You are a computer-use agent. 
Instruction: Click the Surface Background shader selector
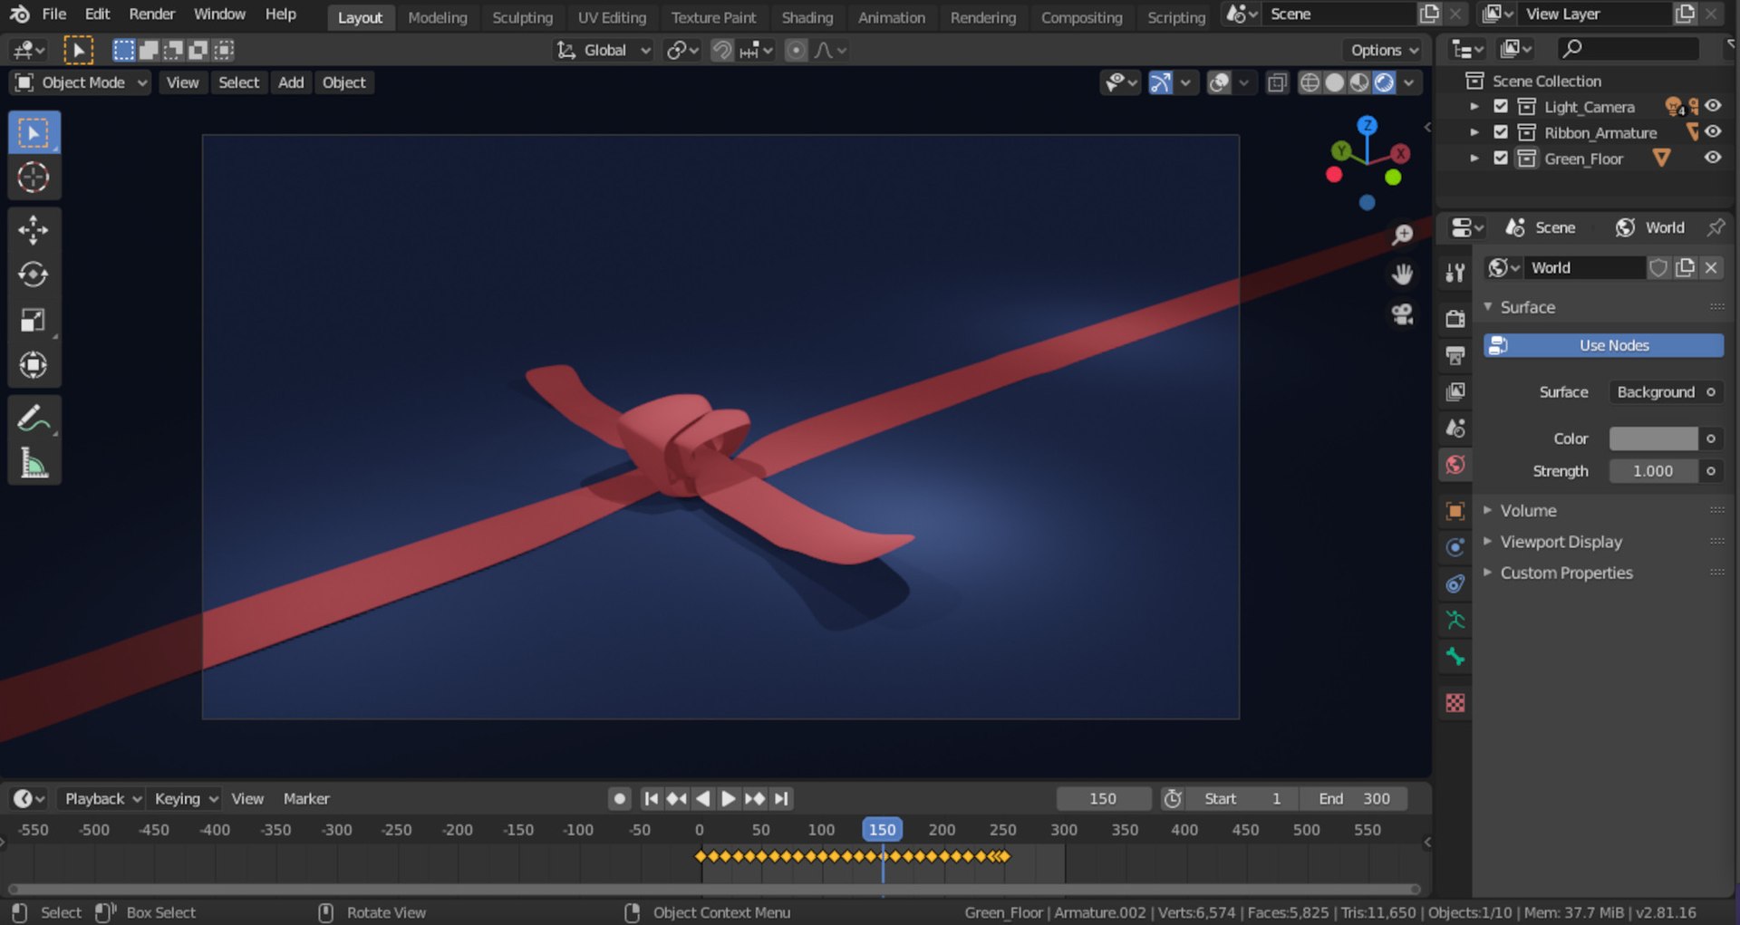pos(1658,392)
